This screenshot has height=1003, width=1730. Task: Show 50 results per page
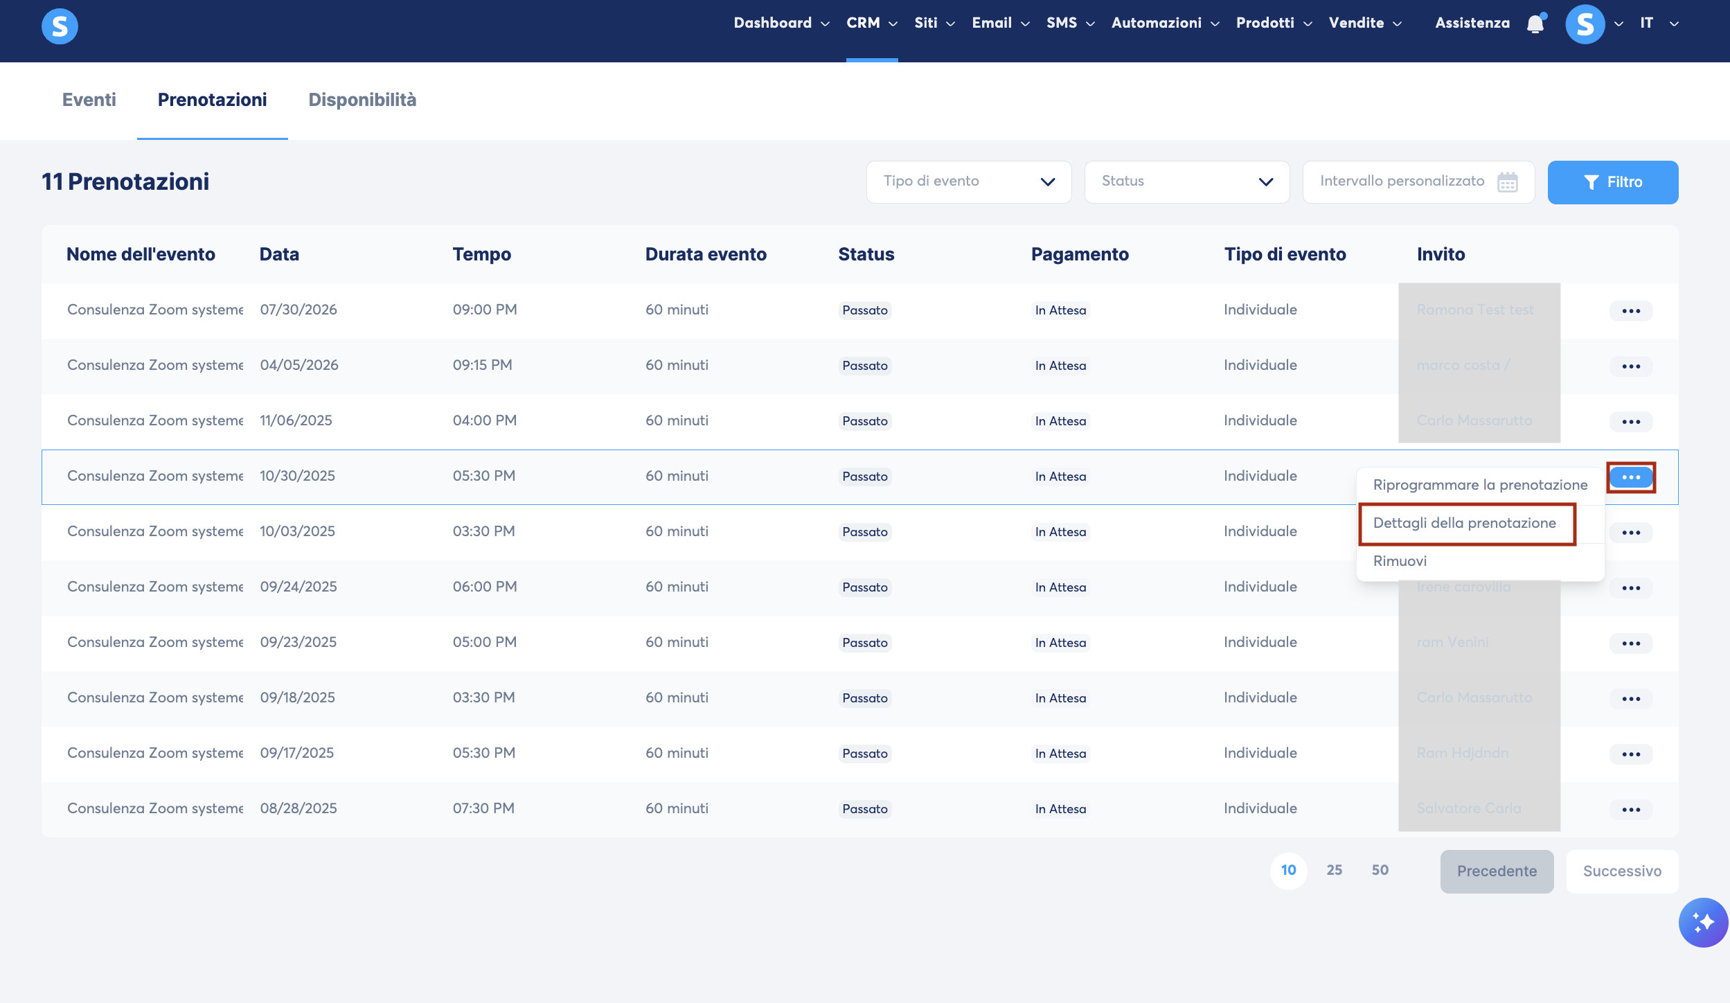(1380, 870)
